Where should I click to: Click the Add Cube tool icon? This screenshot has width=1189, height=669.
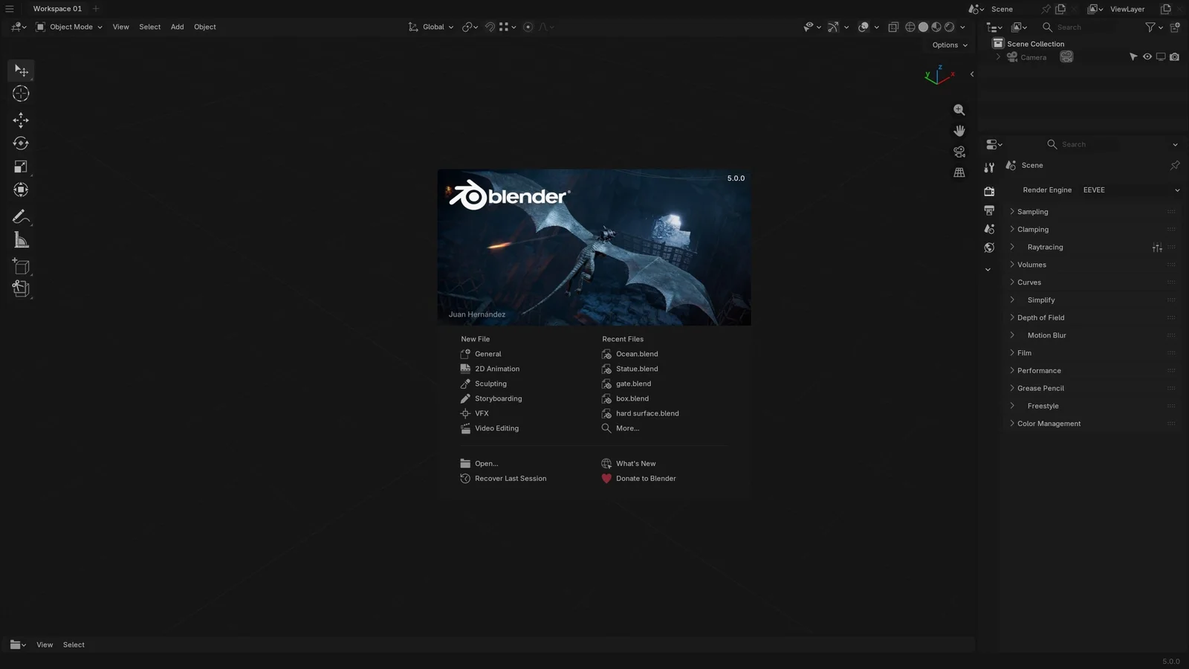pyautogui.click(x=21, y=266)
